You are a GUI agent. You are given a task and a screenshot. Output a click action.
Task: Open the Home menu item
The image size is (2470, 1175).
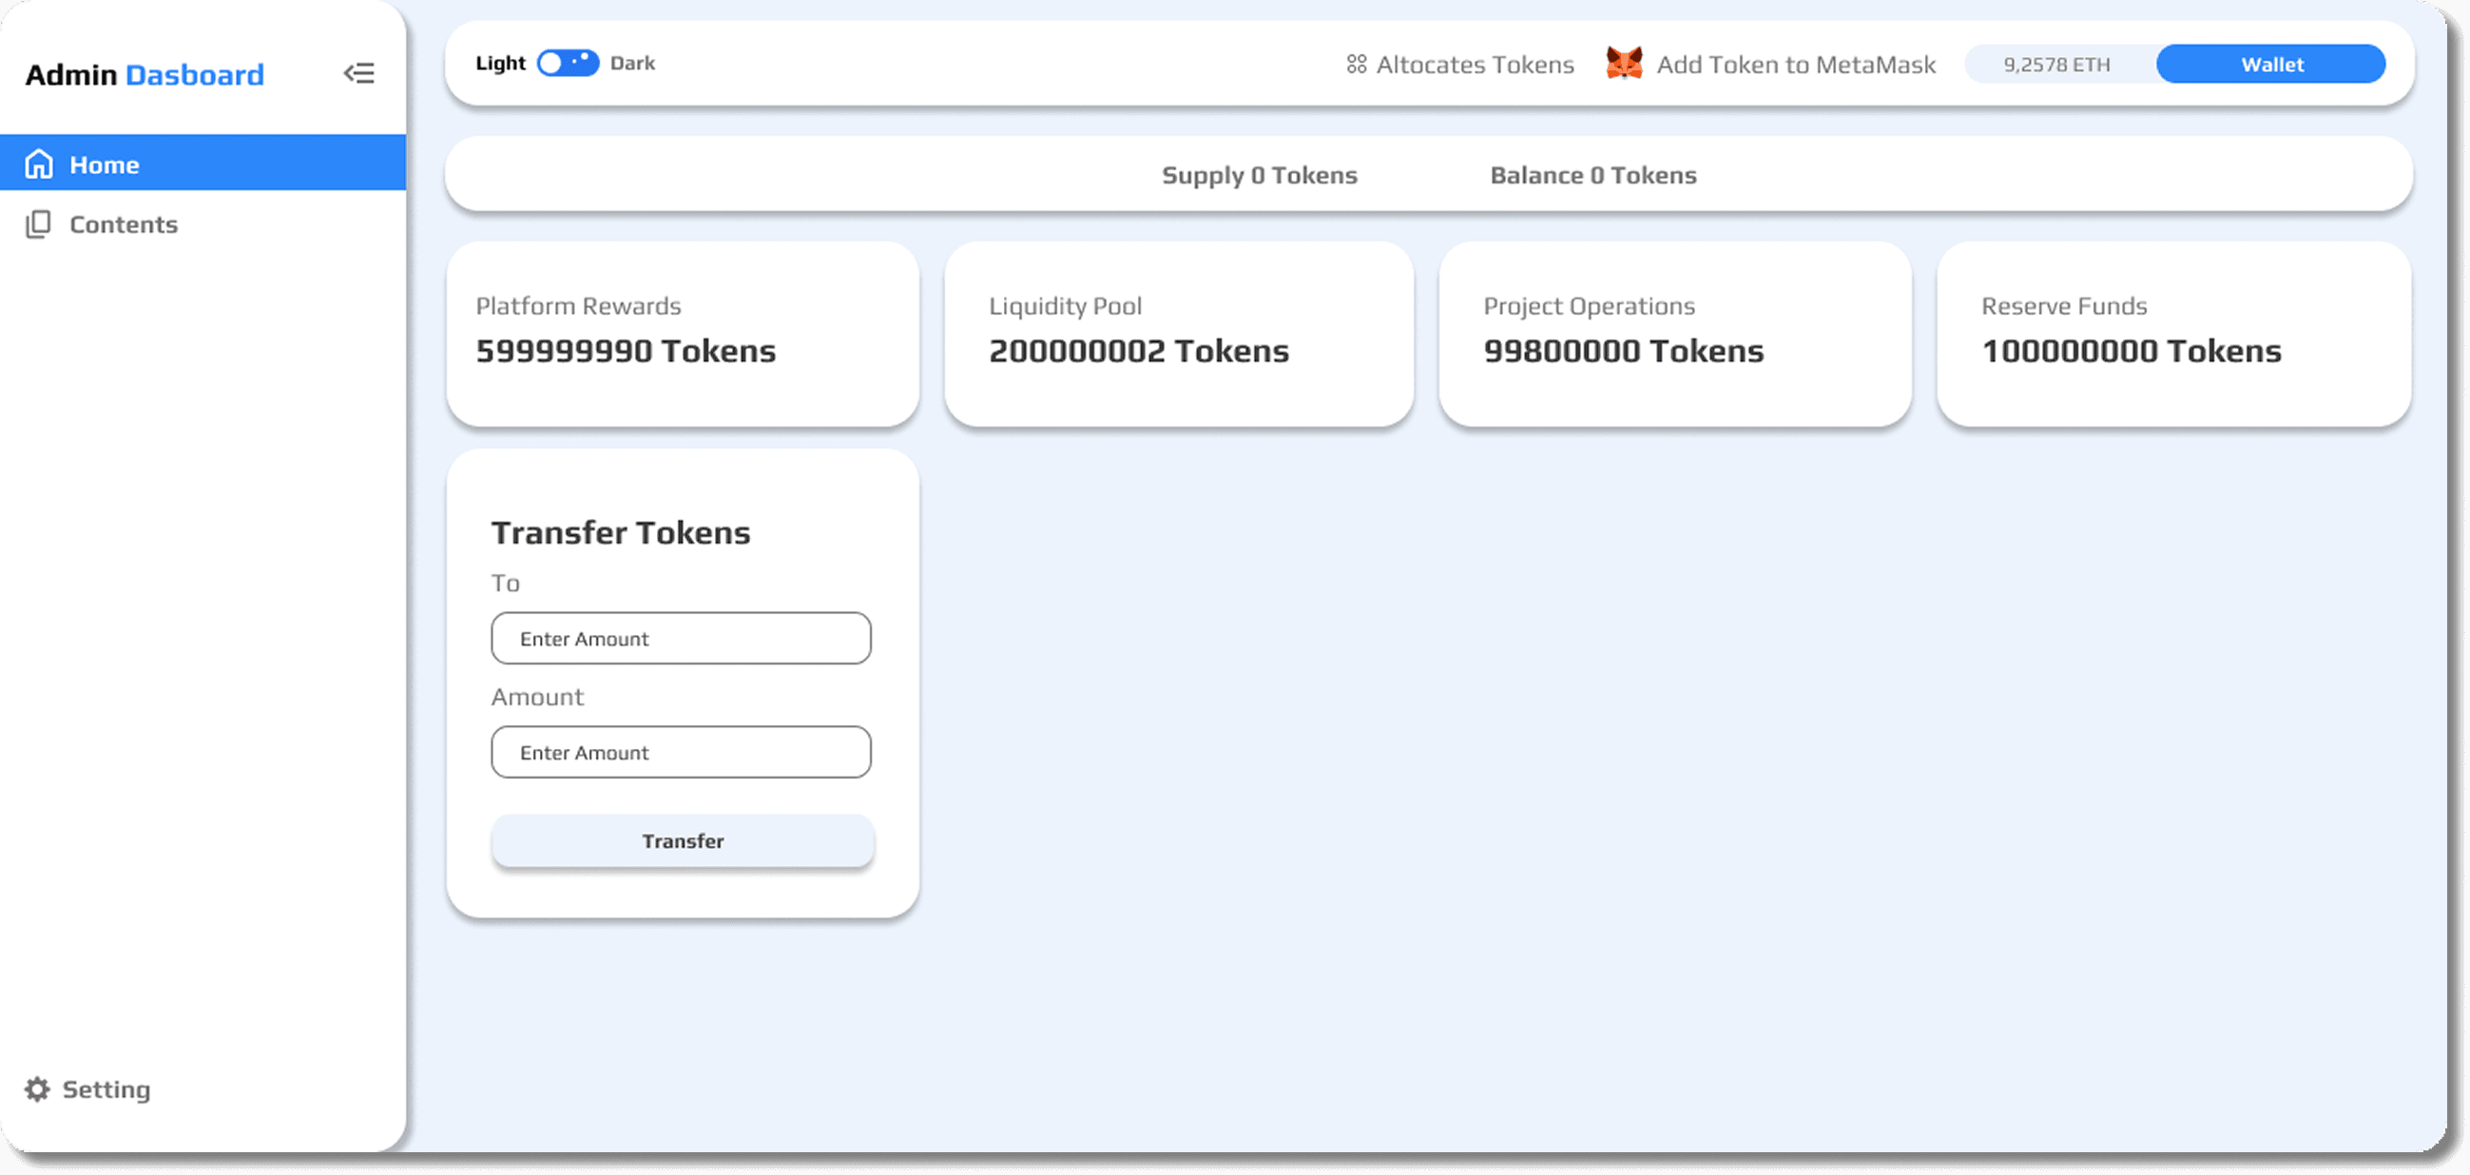coord(105,164)
